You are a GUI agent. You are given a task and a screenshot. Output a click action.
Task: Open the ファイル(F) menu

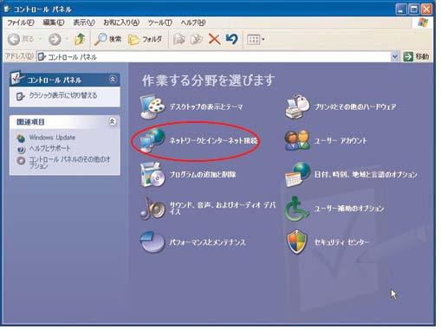coord(20,23)
